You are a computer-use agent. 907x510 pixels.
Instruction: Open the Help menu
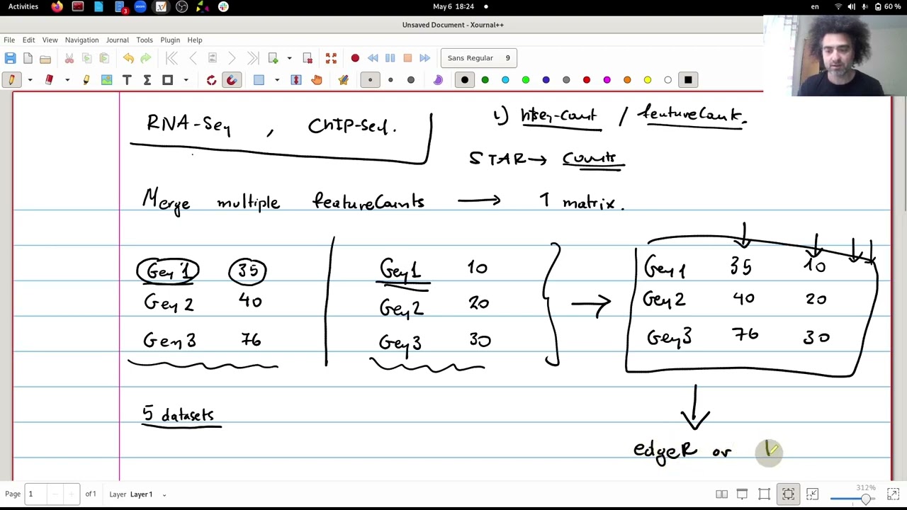tap(194, 40)
